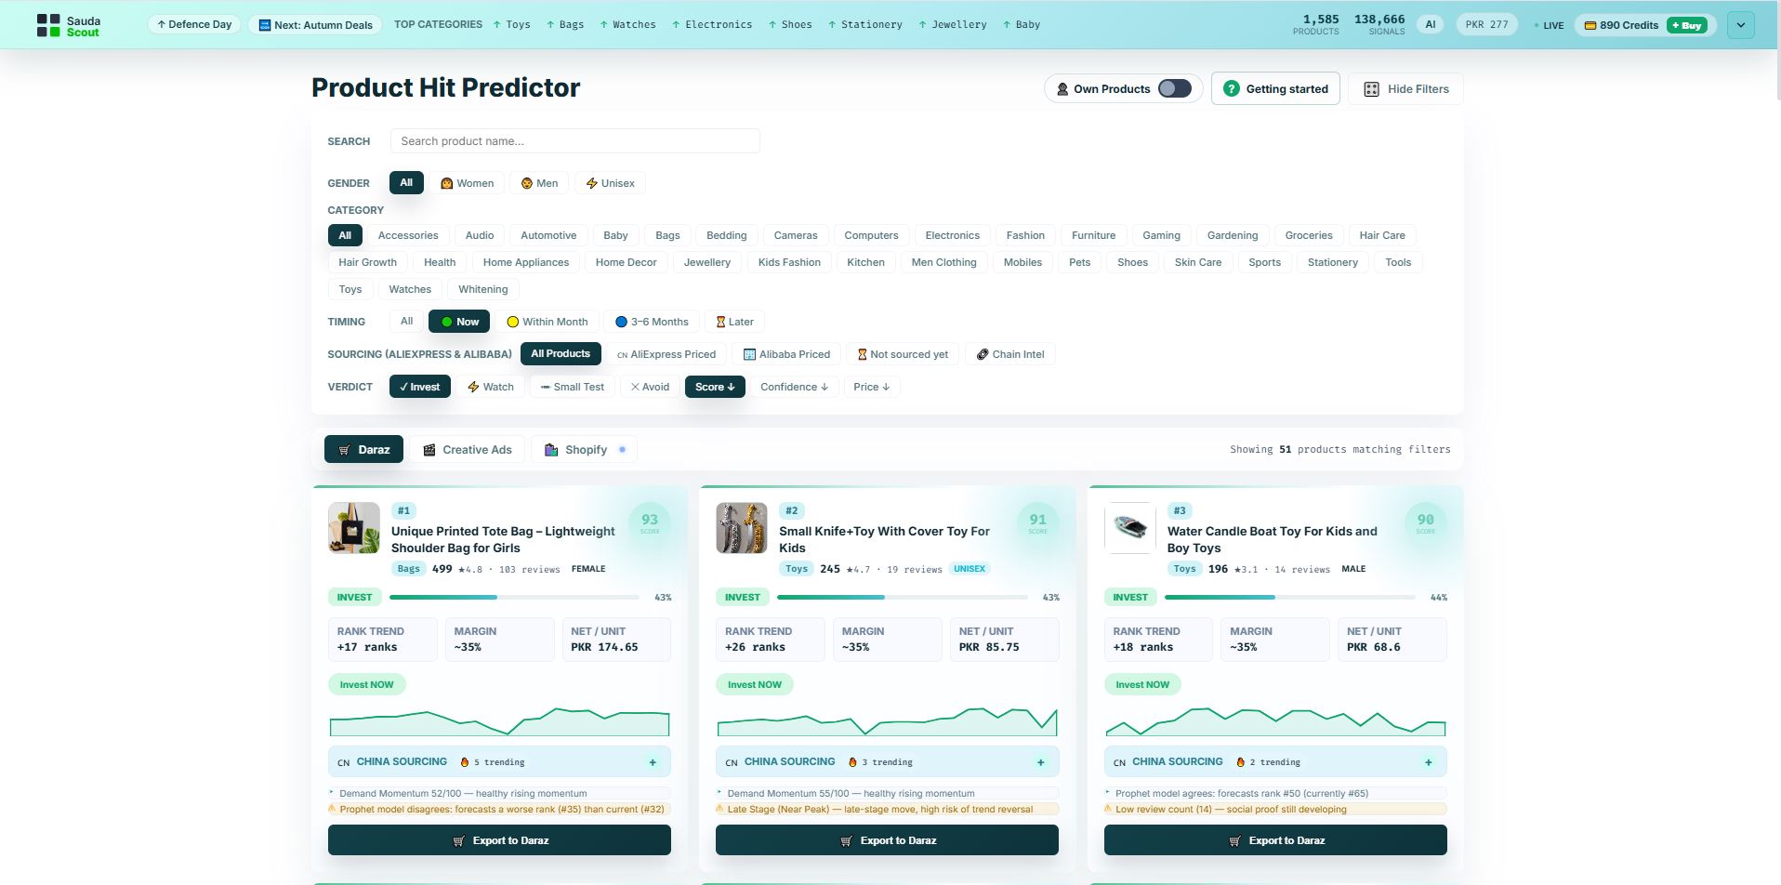This screenshot has height=885, width=1781.
Task: Select the Within Month timing filter
Action: tap(547, 322)
